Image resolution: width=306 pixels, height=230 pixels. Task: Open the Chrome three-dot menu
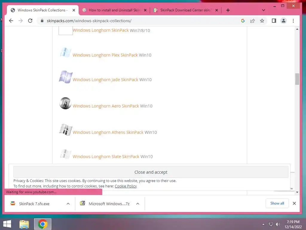293,21
